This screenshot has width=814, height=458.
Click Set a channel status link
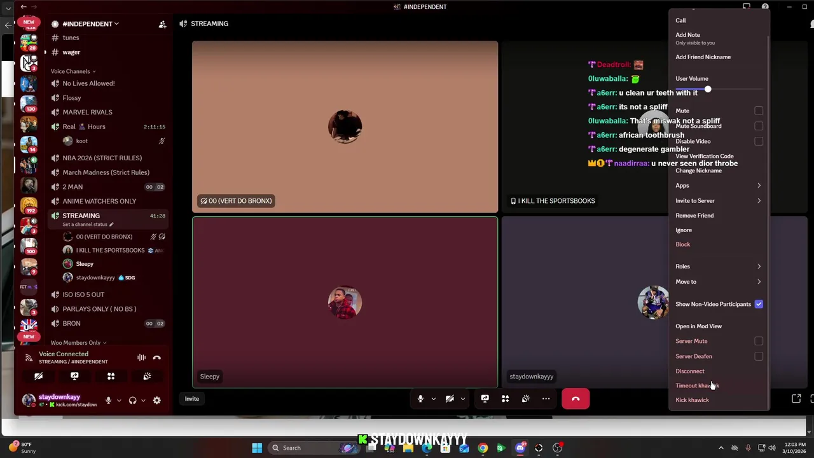coord(88,224)
